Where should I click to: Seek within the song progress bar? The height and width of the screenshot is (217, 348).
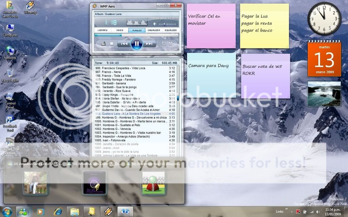point(137,35)
